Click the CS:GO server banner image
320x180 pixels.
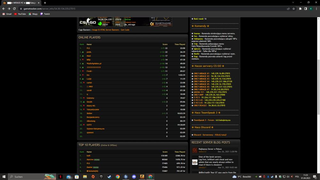tap(125, 22)
